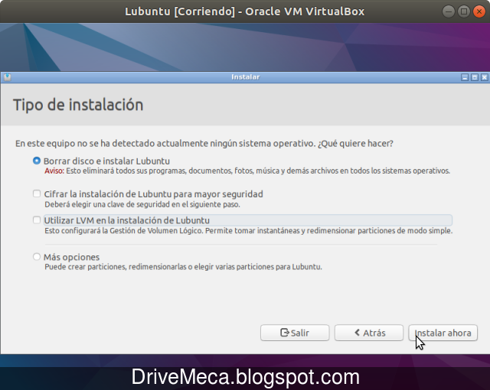Go back with the Atrás button
Viewport: 490px width, 390px height.
click(x=369, y=333)
